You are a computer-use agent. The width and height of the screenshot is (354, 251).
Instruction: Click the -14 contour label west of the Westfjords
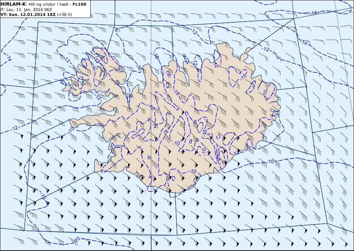point(9,58)
